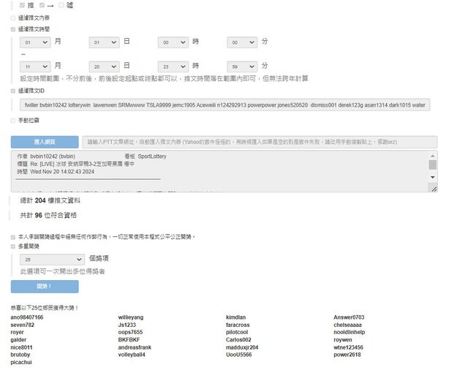Image resolution: width=468 pixels, height=370 pixels.
Task: Click the article content scrollbar down arrow
Action: click(432, 177)
